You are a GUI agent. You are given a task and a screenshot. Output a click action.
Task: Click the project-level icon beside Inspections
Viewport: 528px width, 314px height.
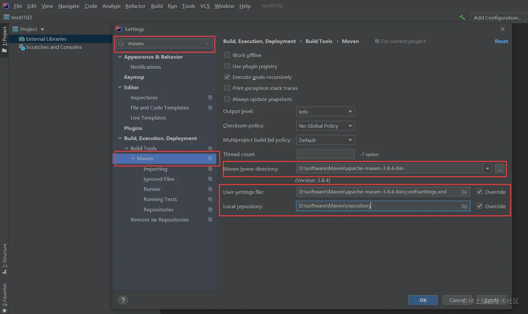pyautogui.click(x=210, y=97)
